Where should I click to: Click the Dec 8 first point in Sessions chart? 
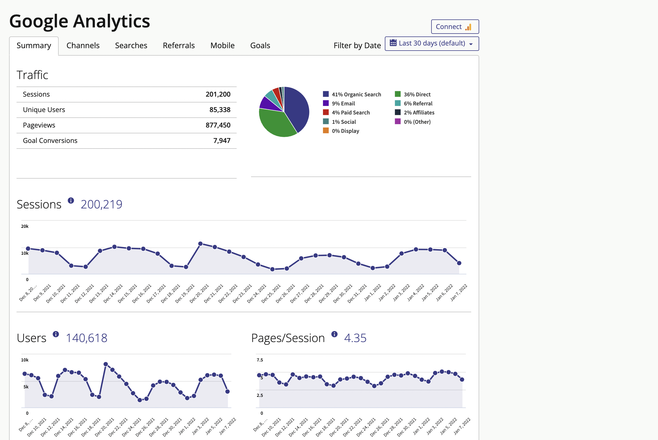[x=28, y=248]
